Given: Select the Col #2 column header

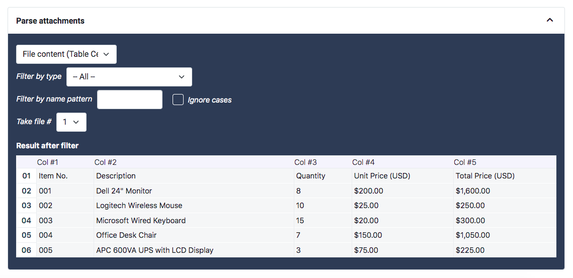Looking at the screenshot, I should pyautogui.click(x=106, y=162).
